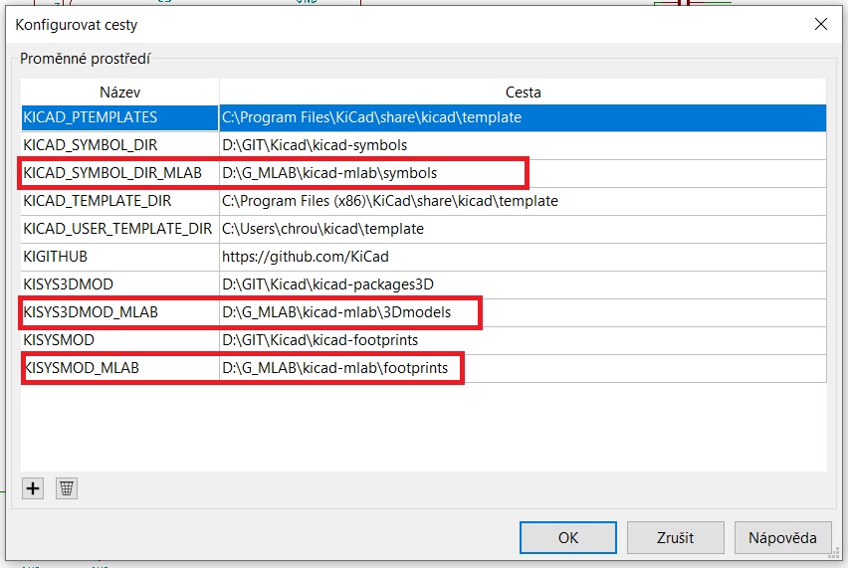
Task: Edit the kicad-mlab\footprints path cell
Action: 334,368
